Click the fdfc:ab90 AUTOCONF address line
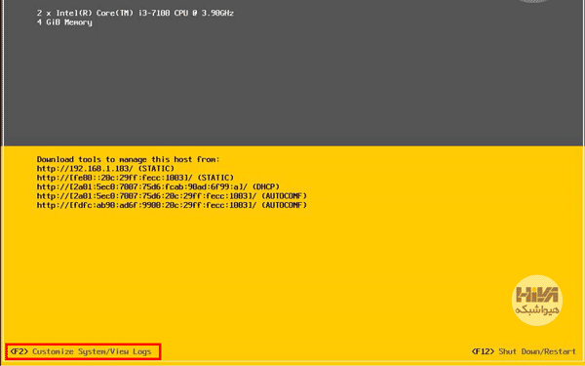 172,205
